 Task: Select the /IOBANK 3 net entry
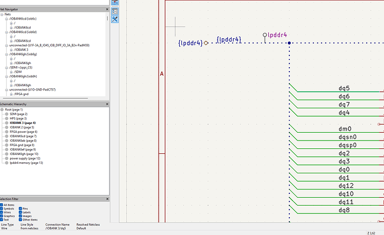coord(21,49)
